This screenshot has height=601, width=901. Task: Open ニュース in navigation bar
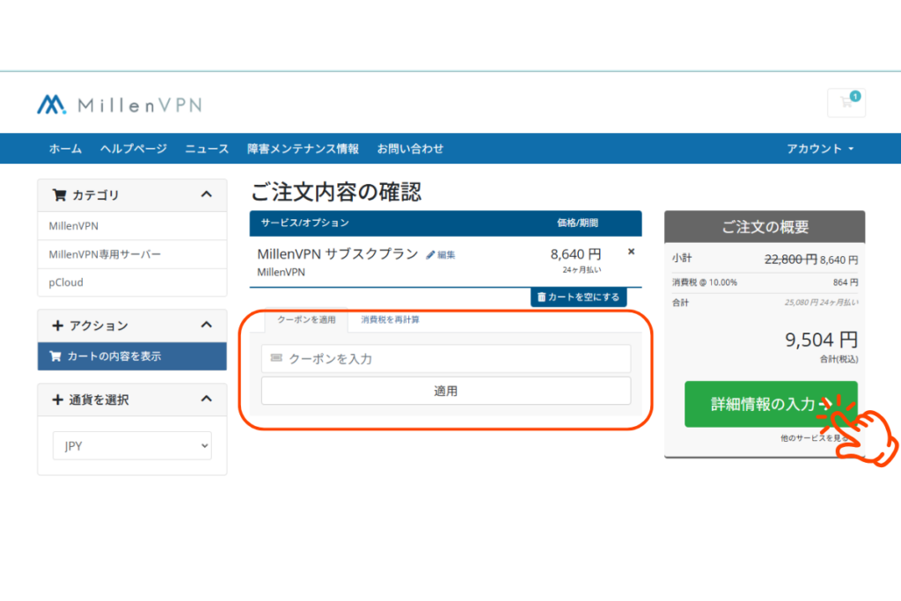tap(207, 149)
